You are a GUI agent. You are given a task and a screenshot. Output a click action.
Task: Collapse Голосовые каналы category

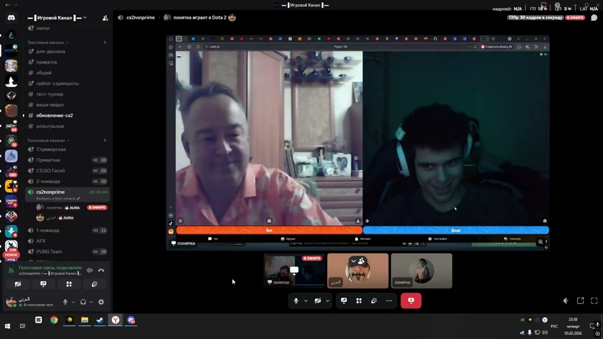[x=48, y=140]
